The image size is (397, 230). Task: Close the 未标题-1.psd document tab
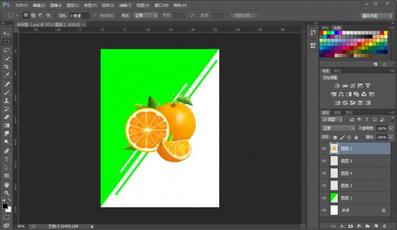click(83, 25)
